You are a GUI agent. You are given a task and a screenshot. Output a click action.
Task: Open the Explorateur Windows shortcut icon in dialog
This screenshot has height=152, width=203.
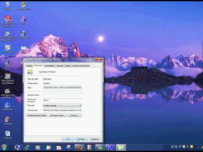coord(30,72)
